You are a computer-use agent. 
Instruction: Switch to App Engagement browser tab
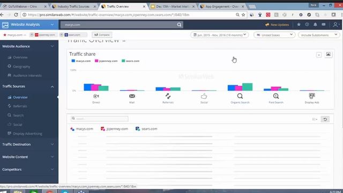(222, 6)
